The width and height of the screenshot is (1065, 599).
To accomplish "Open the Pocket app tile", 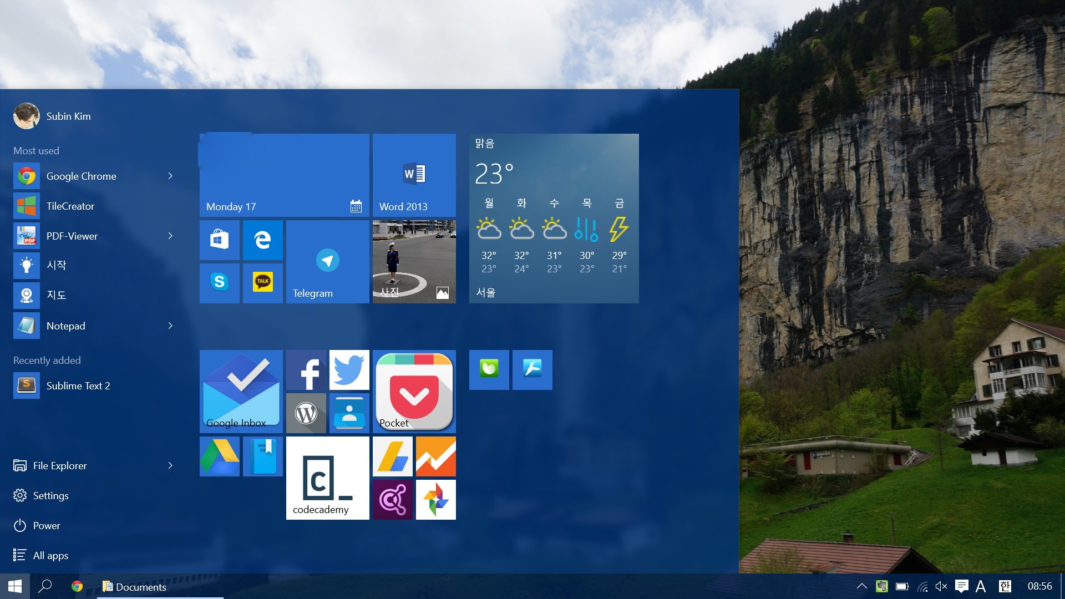I will 414,392.
